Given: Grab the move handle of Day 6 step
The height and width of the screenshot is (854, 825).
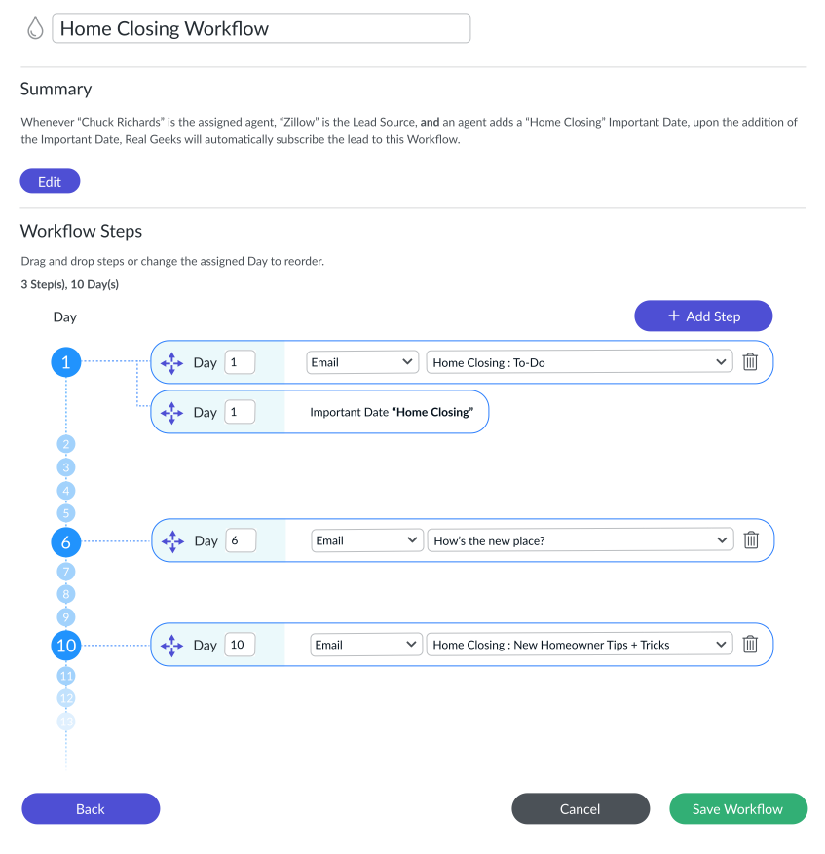Looking at the screenshot, I should point(172,540).
